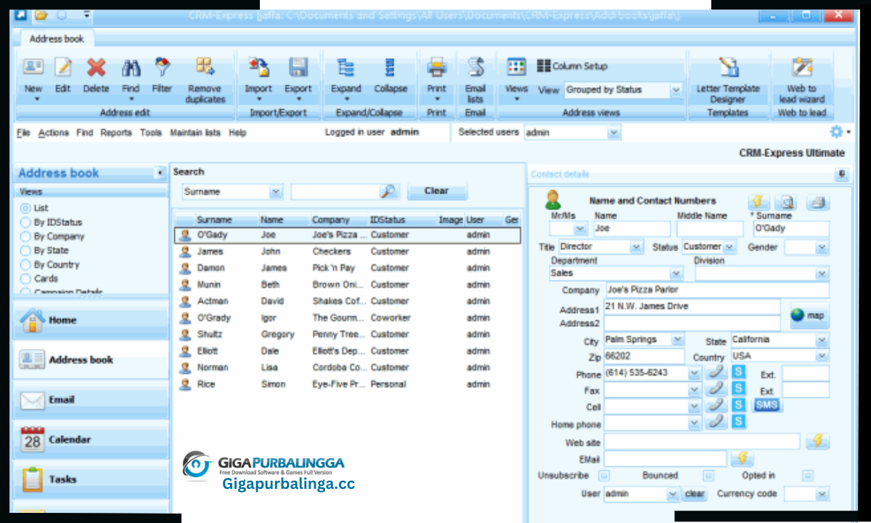This screenshot has height=523, width=871.
Task: Click the Filter icon
Action: 162,68
